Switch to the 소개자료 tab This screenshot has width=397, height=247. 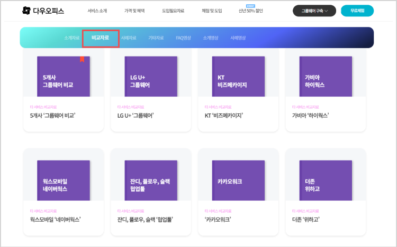pyautogui.click(x=71, y=38)
